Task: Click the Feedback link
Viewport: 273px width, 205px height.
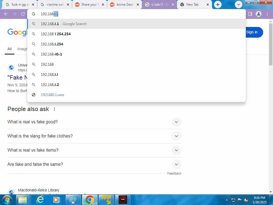Action: pos(174,174)
